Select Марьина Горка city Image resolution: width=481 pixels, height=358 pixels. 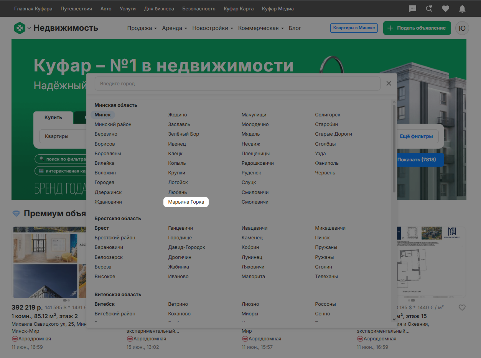(186, 202)
